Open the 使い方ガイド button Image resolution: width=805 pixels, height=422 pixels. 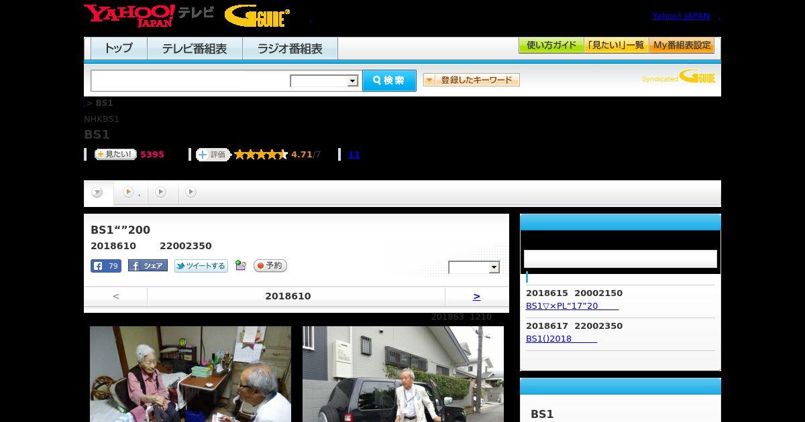pos(551,46)
